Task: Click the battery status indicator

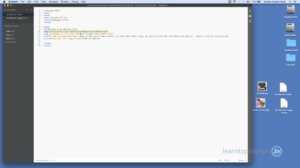Action: tap(256, 2)
